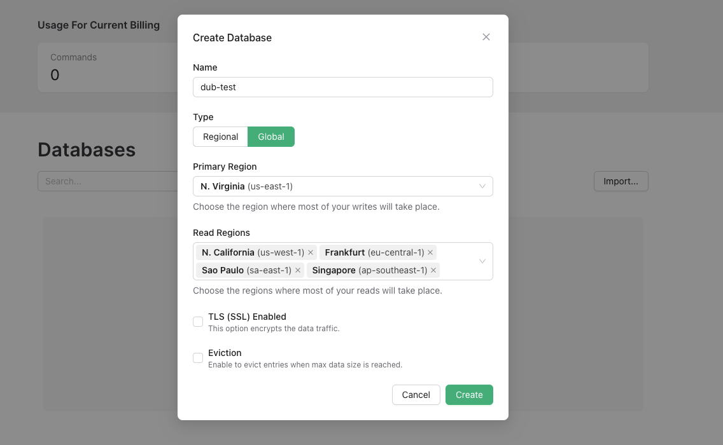Enable the Eviction option

coord(198,358)
